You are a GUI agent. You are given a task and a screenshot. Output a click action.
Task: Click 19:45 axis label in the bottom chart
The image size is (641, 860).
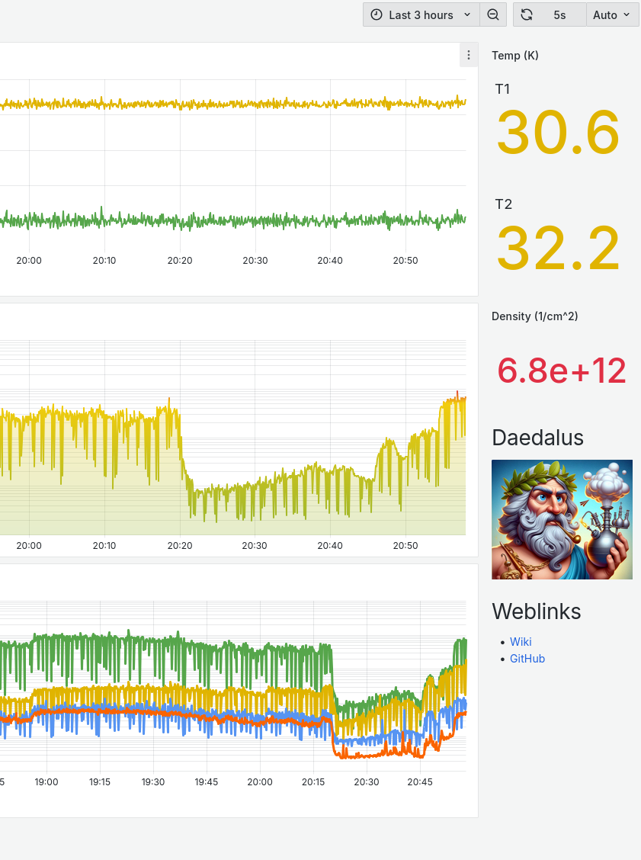(x=207, y=782)
